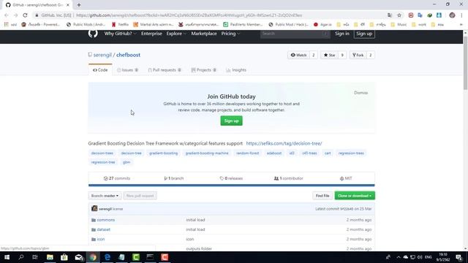The image size is (468, 263).
Task: Select the gradient-boosting topic tag
Action: (163, 153)
